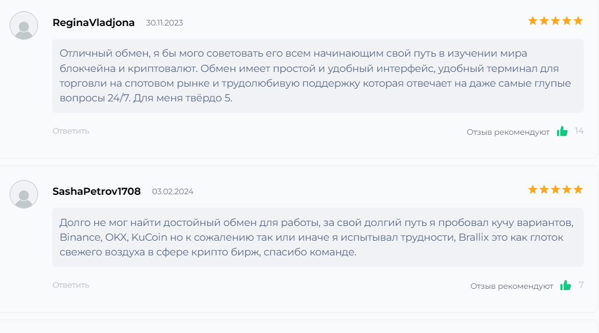Click 'Отзыв рекомендуют' label on SashaPetrov1708's review
This screenshot has height=333, width=599.
(x=512, y=286)
